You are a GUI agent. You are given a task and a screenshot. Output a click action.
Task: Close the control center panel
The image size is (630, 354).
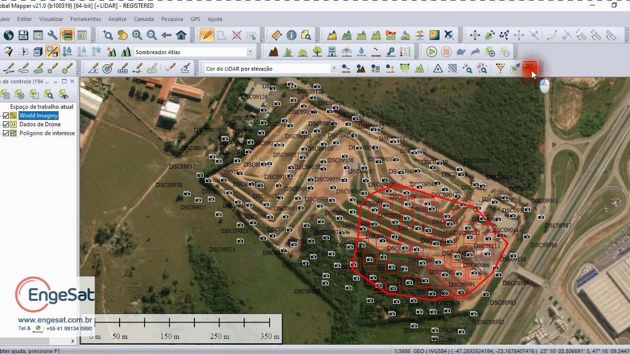click(x=72, y=82)
